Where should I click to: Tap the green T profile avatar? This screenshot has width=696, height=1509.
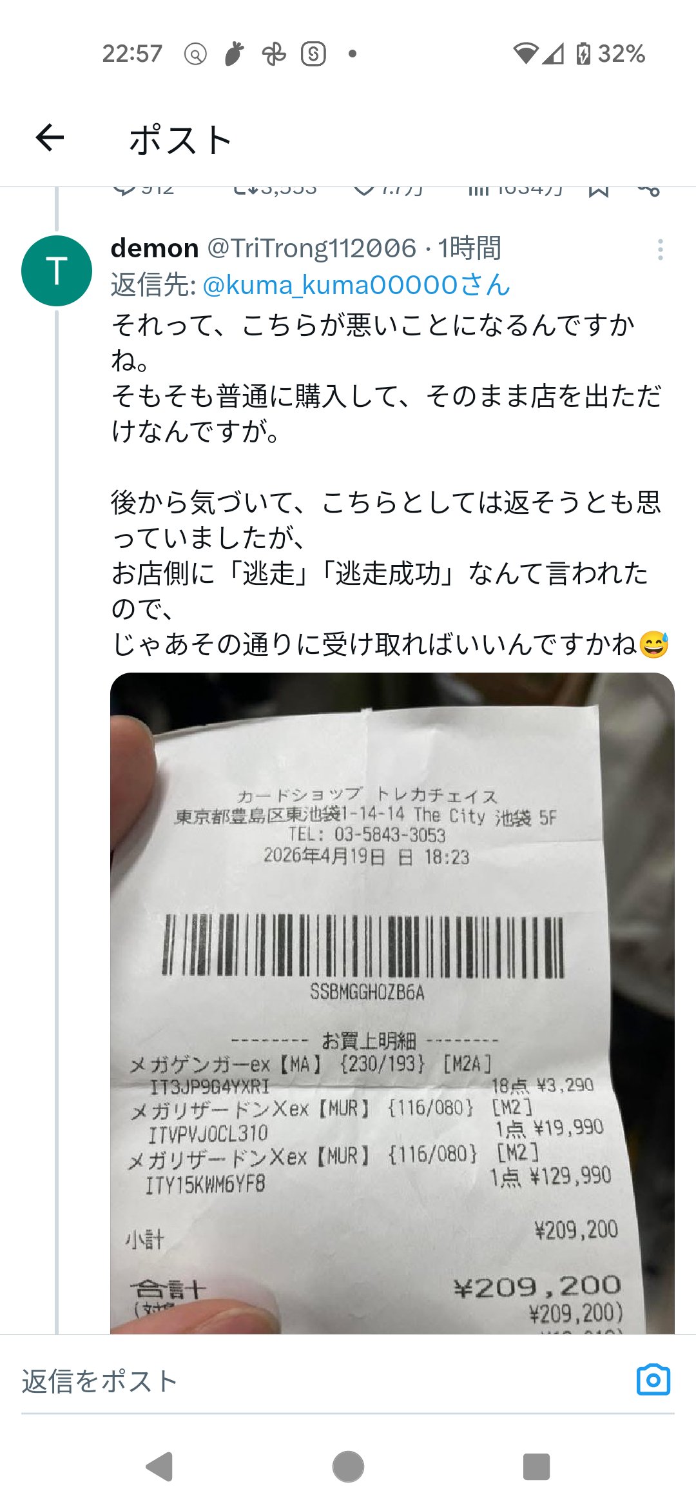click(57, 271)
